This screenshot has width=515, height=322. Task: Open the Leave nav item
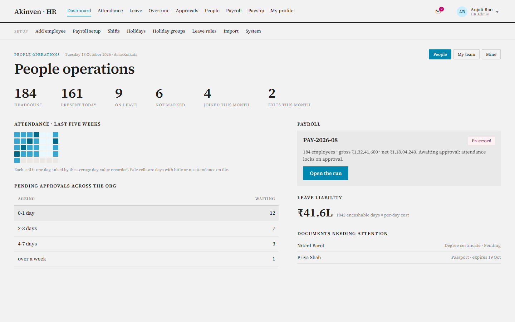point(136,11)
